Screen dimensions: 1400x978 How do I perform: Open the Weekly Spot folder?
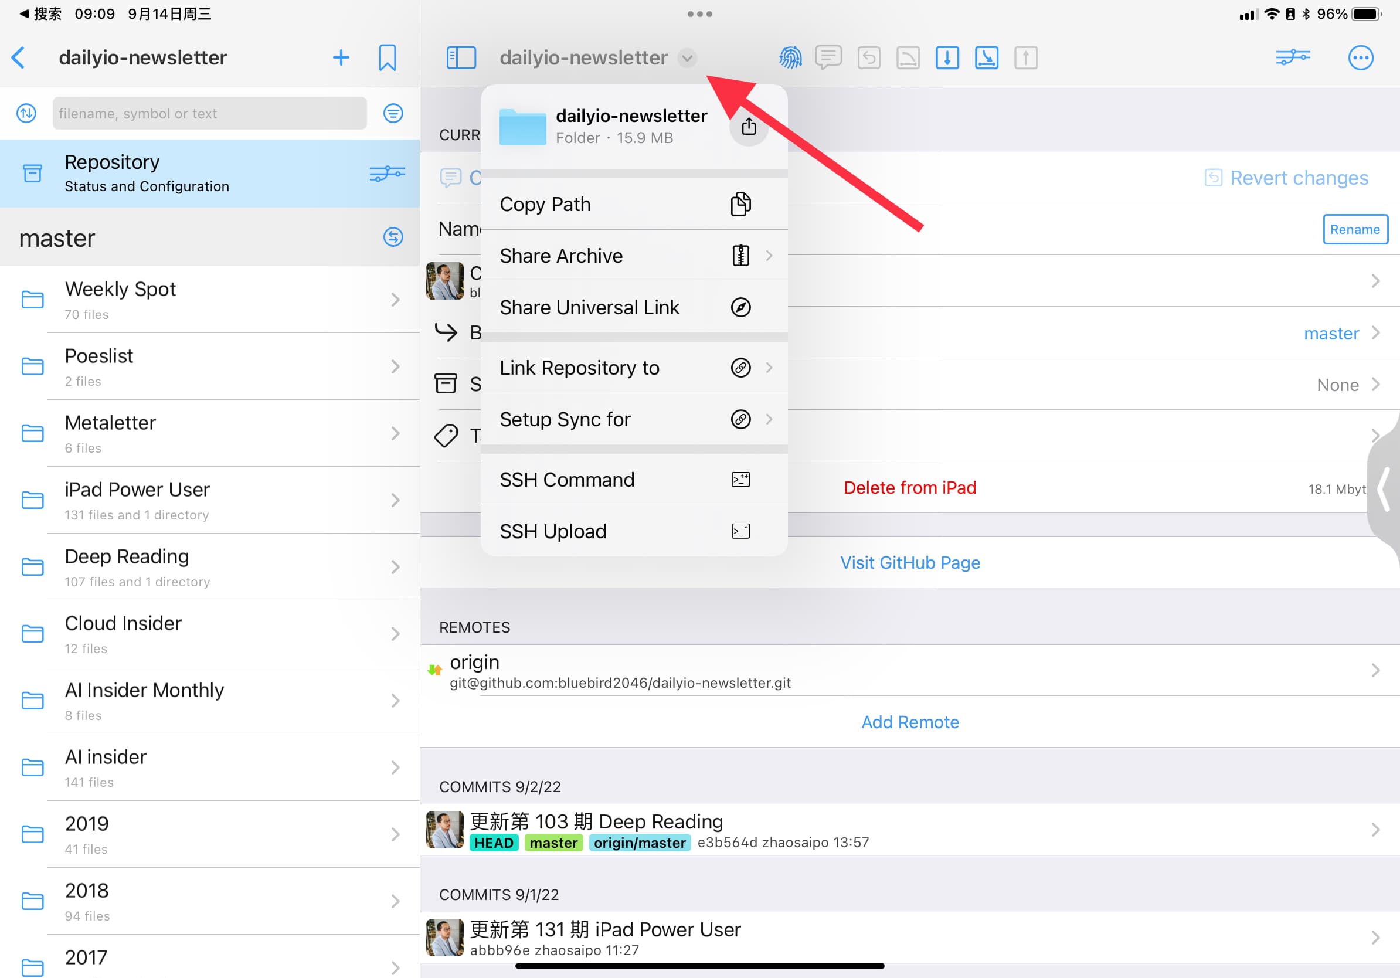210,300
